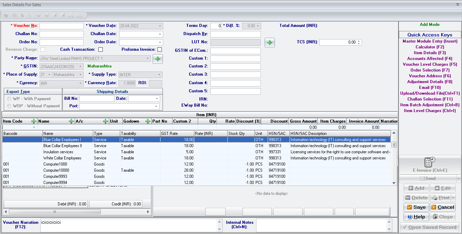Open the Order Date picker dropdown
The image size is (462, 234).
(160, 42)
